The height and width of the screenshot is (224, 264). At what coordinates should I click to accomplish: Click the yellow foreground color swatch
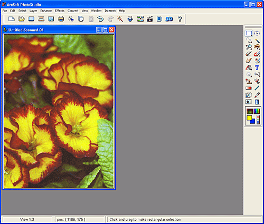249,118
